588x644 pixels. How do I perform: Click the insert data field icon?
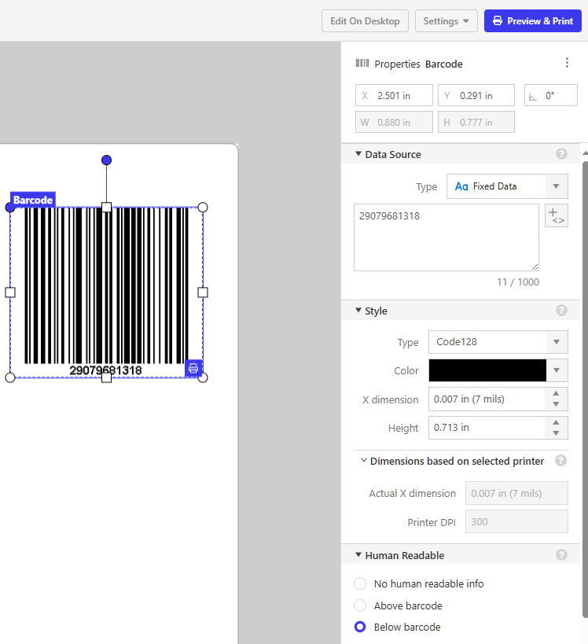coord(556,215)
